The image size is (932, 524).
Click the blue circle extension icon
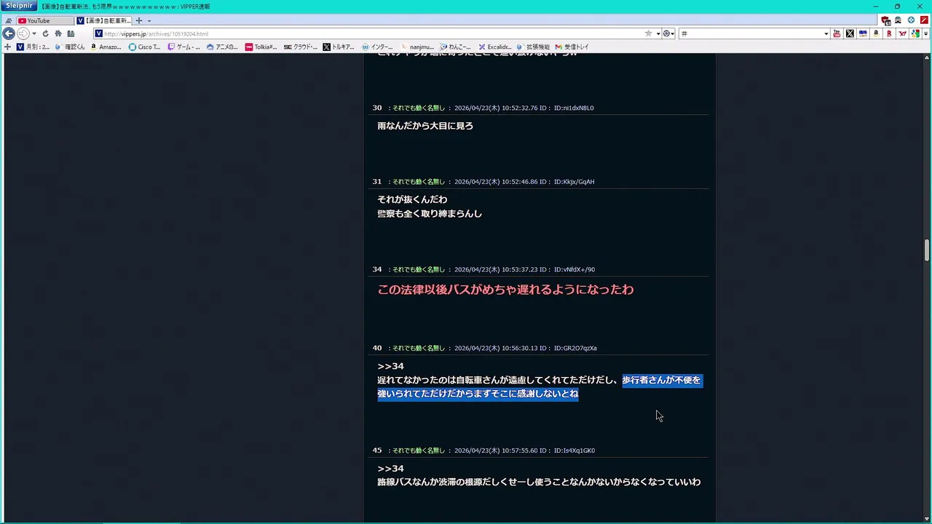(911, 20)
